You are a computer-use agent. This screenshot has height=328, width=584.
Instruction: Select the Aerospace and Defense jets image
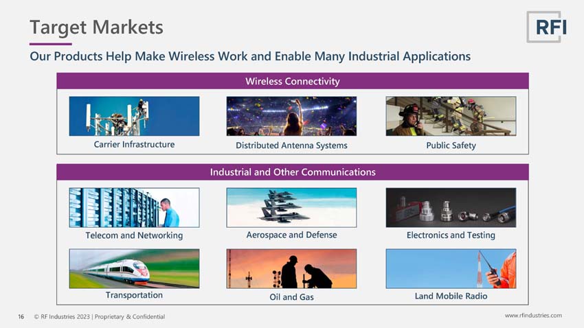291,207
